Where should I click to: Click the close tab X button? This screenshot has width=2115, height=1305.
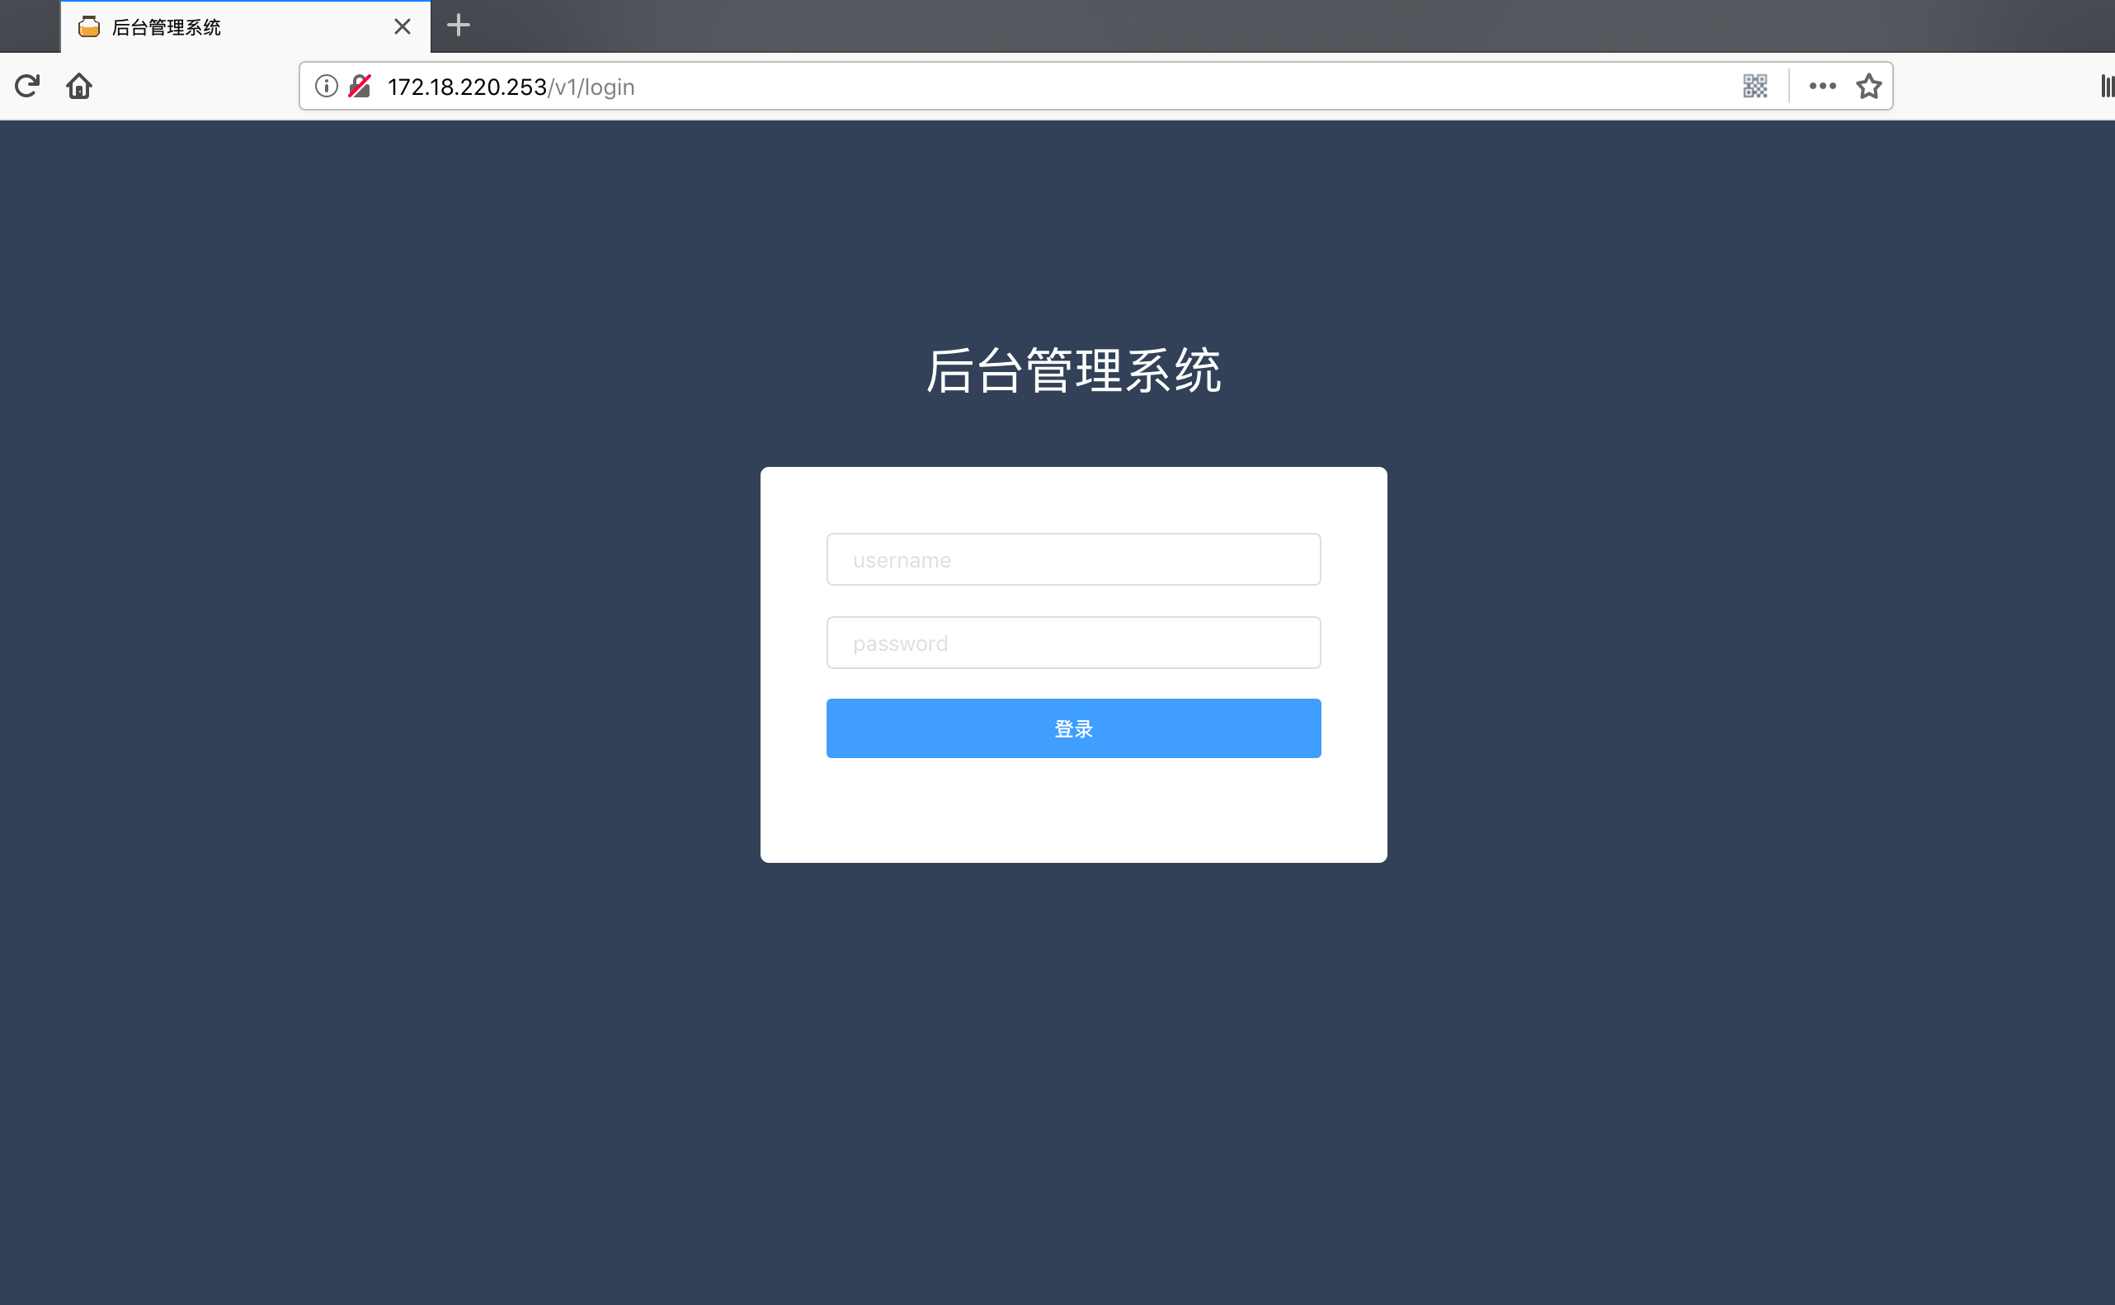pyautogui.click(x=402, y=26)
